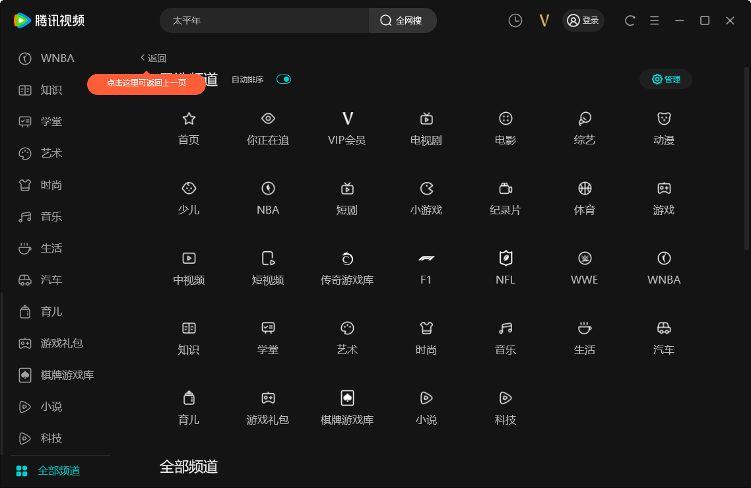Dismiss the 点击这里可返回上一页 tooltip bubble

146,84
